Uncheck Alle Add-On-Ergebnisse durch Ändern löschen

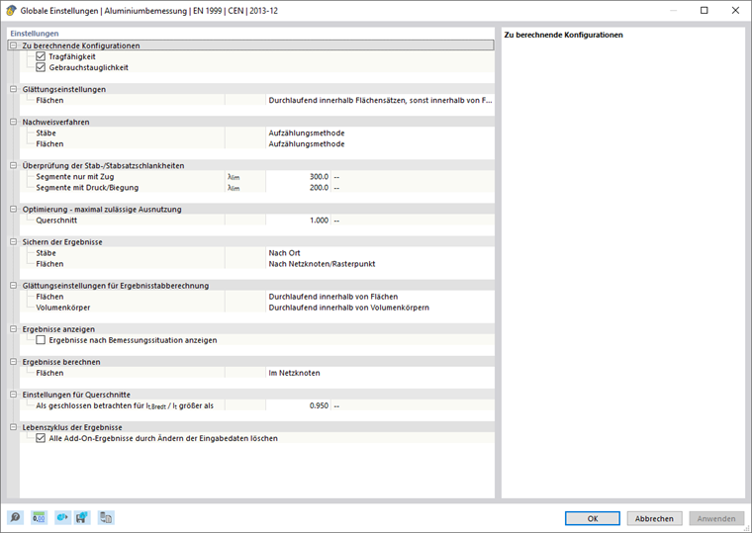pos(41,438)
